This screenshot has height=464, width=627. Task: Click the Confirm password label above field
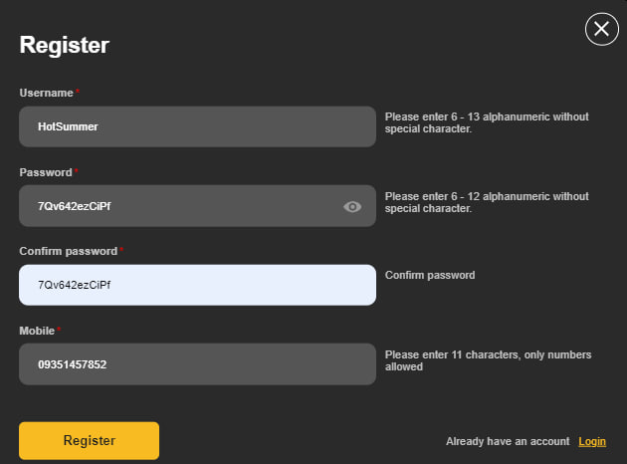tap(69, 251)
